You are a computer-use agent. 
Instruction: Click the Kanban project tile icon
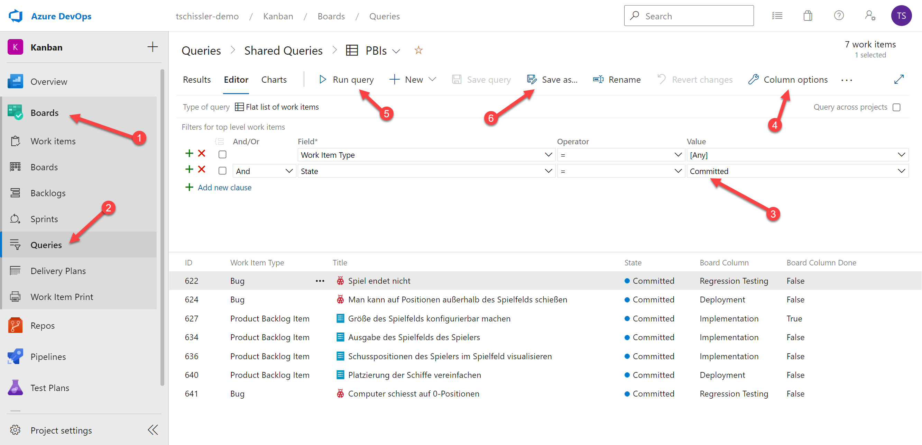[16, 47]
